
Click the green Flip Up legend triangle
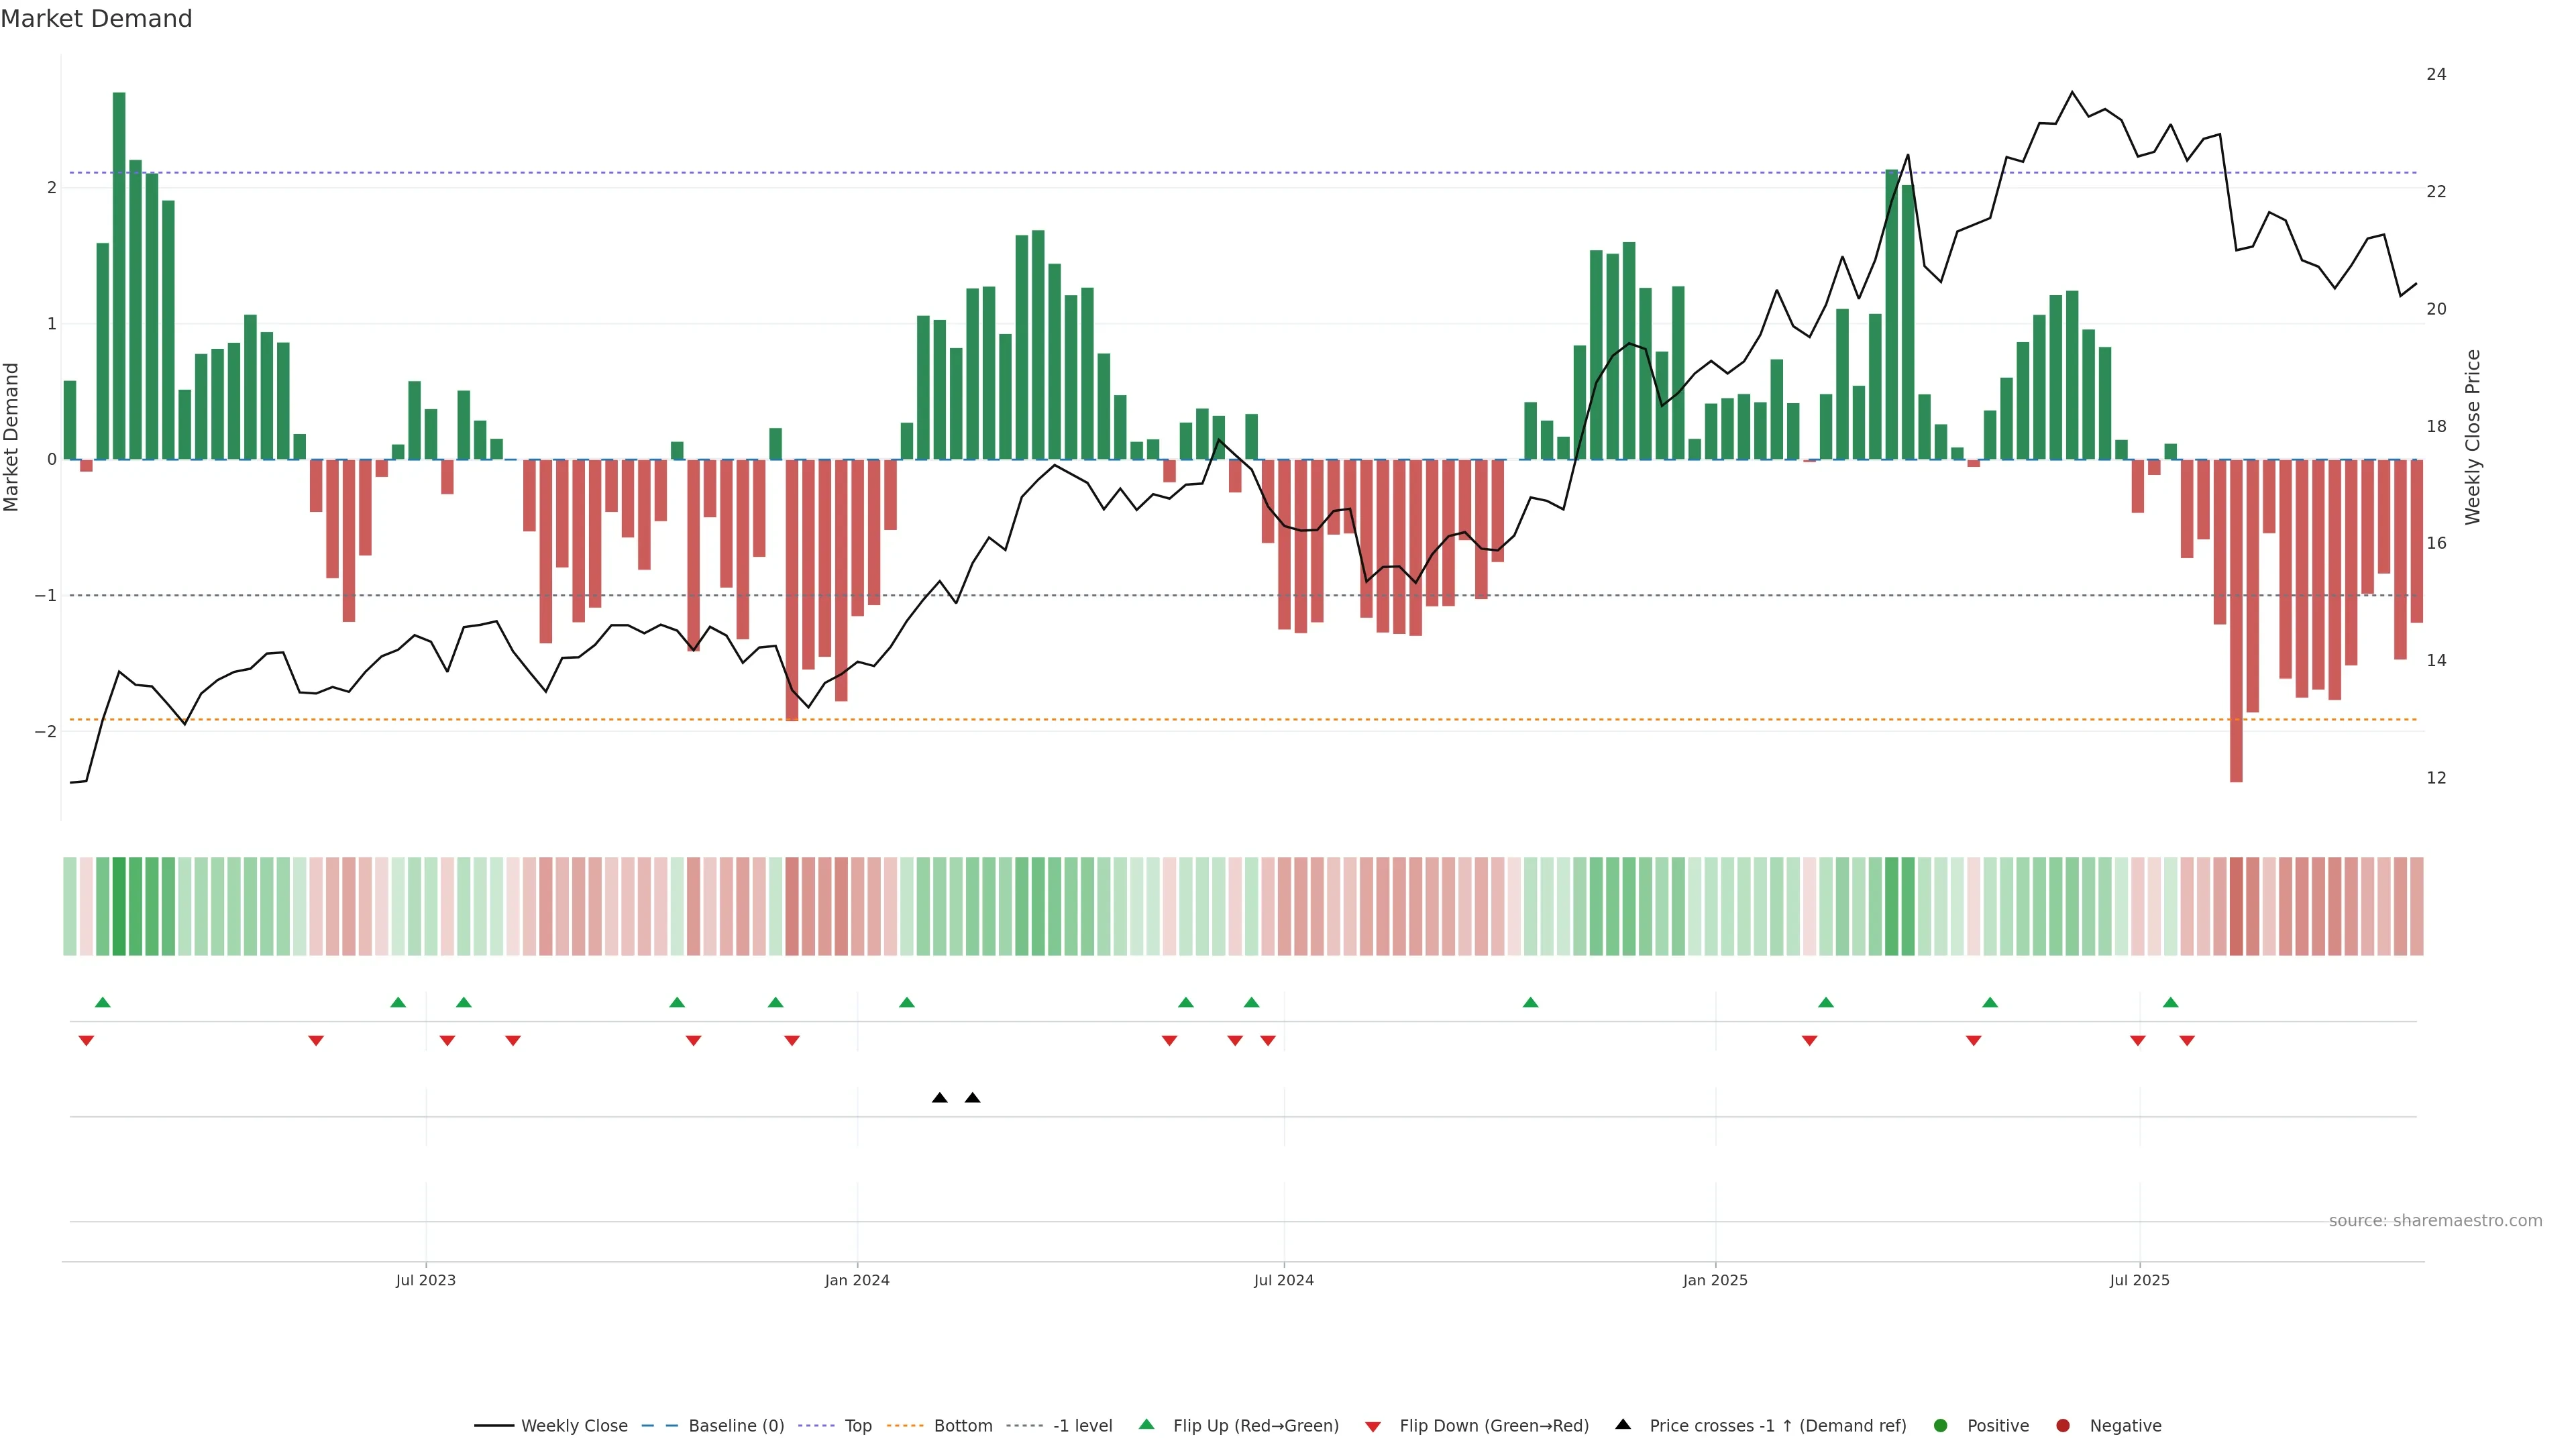click(x=1146, y=1424)
